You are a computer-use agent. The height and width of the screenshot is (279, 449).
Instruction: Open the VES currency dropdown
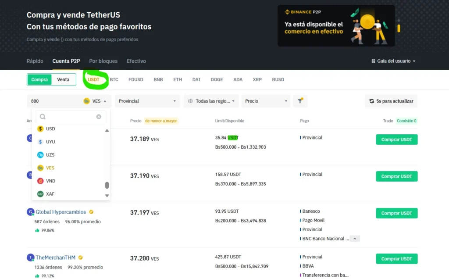[x=95, y=101]
